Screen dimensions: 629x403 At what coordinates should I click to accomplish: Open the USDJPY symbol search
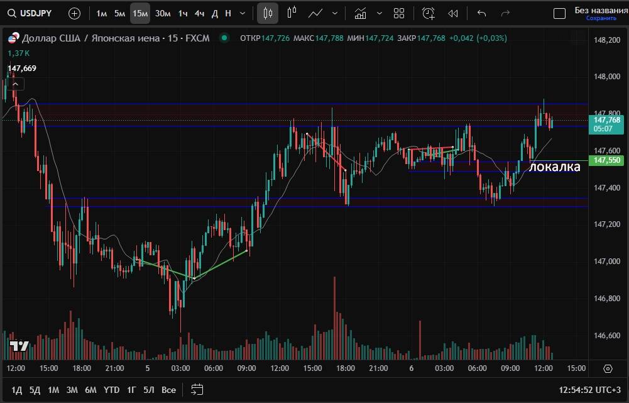tap(30, 13)
